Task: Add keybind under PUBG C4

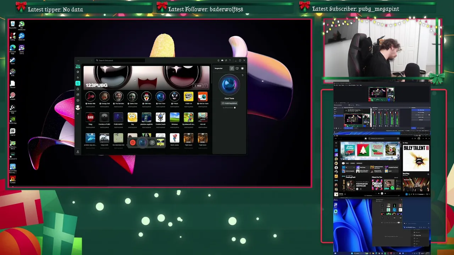Action: tap(188, 107)
